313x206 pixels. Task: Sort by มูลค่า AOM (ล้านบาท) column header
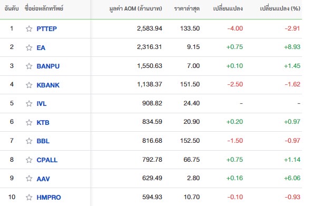point(135,8)
